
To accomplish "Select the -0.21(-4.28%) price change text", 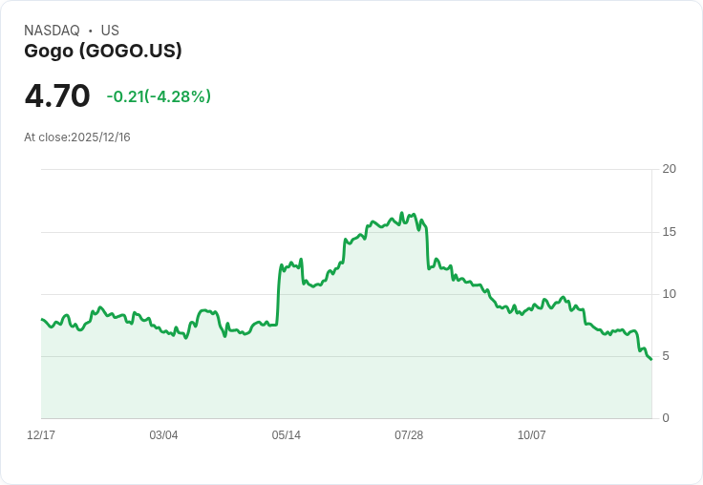I will (x=159, y=96).
